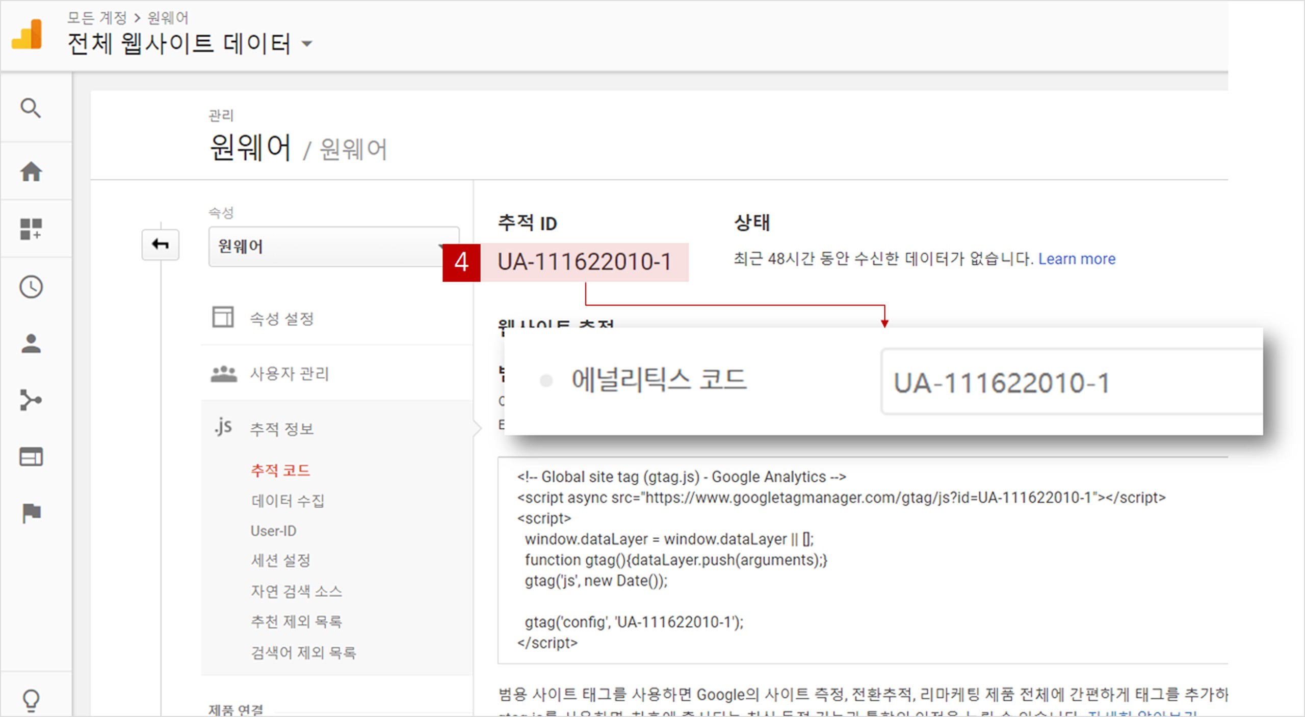Open the 원웨어 property dropdown

coord(333,246)
